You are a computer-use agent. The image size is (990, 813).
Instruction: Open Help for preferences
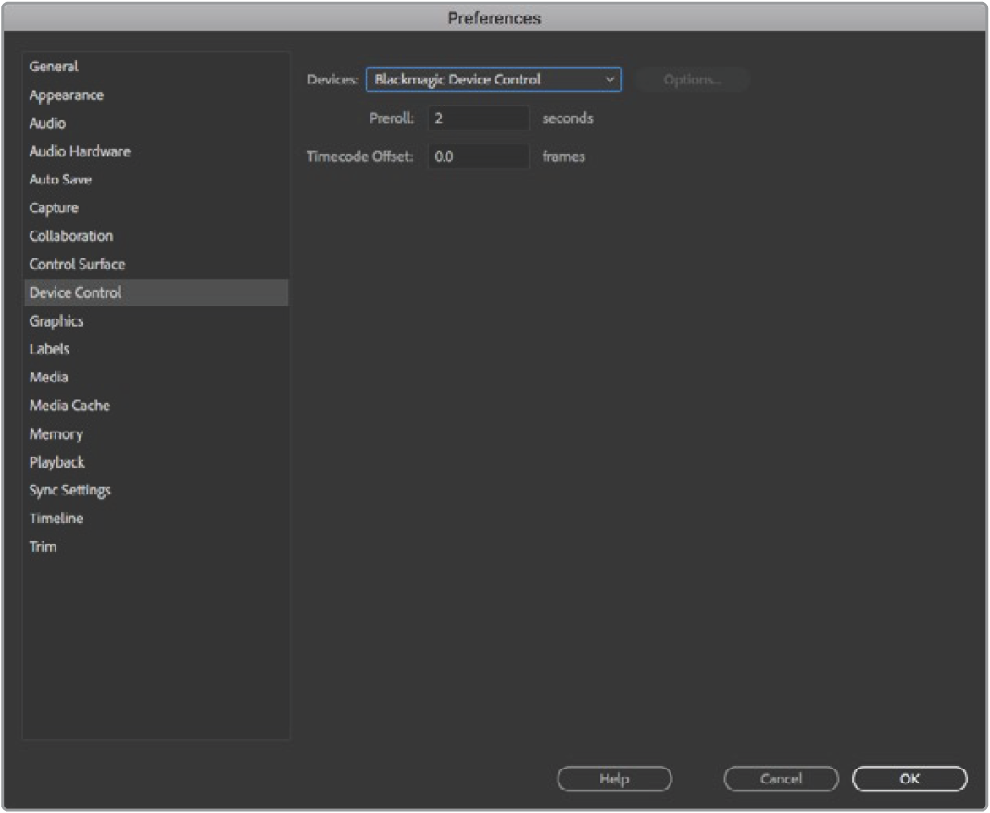pyautogui.click(x=614, y=779)
